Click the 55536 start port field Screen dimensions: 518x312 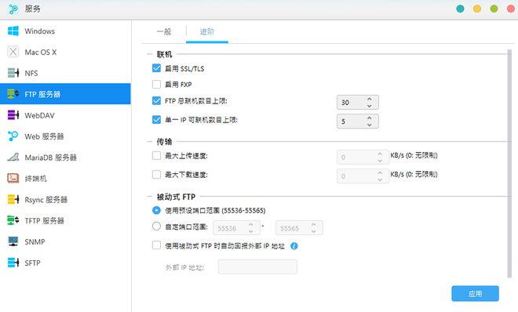236,228
